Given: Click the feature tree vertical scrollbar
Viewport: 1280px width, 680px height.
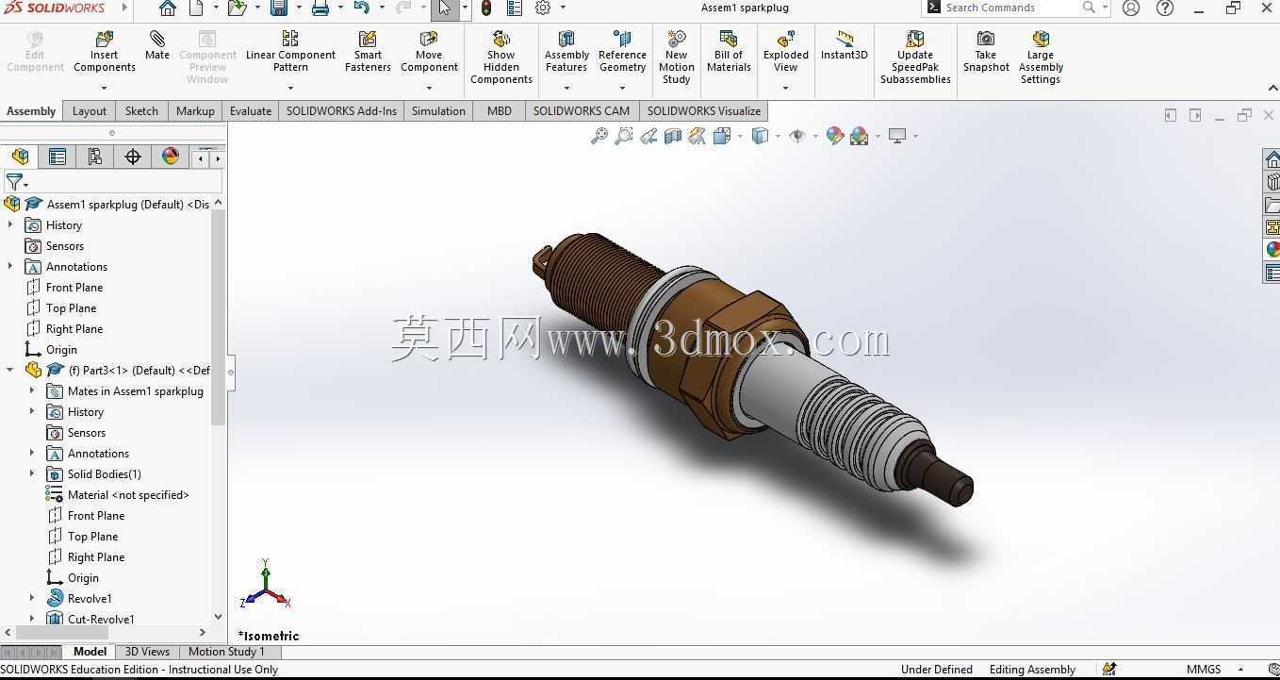Looking at the screenshot, I should click(x=218, y=317).
